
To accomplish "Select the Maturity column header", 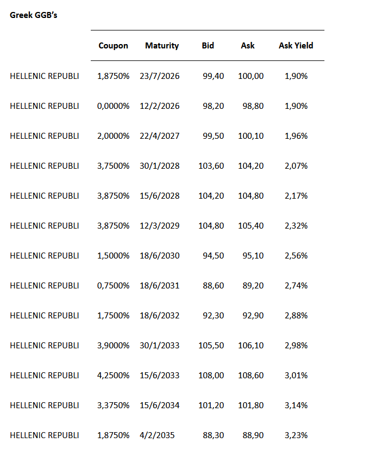I will pyautogui.click(x=162, y=46).
